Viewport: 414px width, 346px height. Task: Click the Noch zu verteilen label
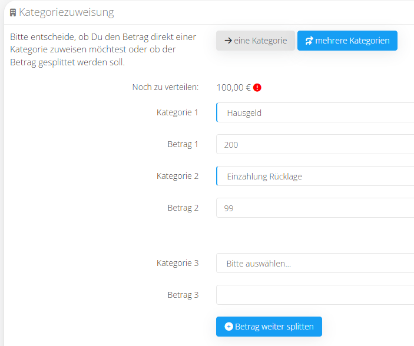click(x=165, y=87)
